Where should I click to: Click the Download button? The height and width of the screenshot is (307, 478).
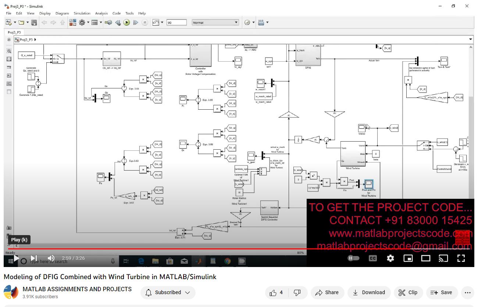coord(368,292)
